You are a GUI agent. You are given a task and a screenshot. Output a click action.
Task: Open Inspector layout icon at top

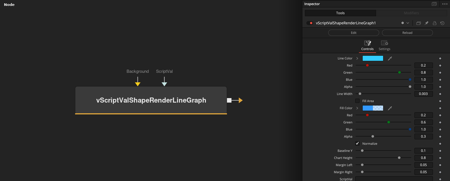pos(434,4)
